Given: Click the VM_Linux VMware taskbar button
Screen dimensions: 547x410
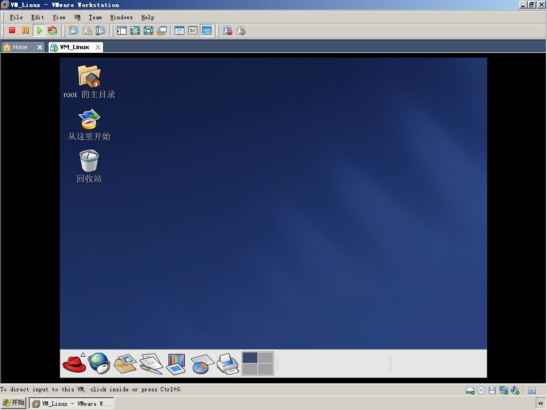Looking at the screenshot, I should [72, 404].
